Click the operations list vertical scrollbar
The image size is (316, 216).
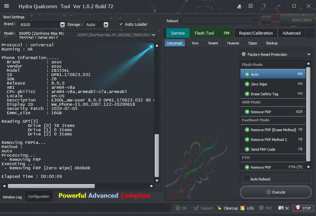coord(308,115)
